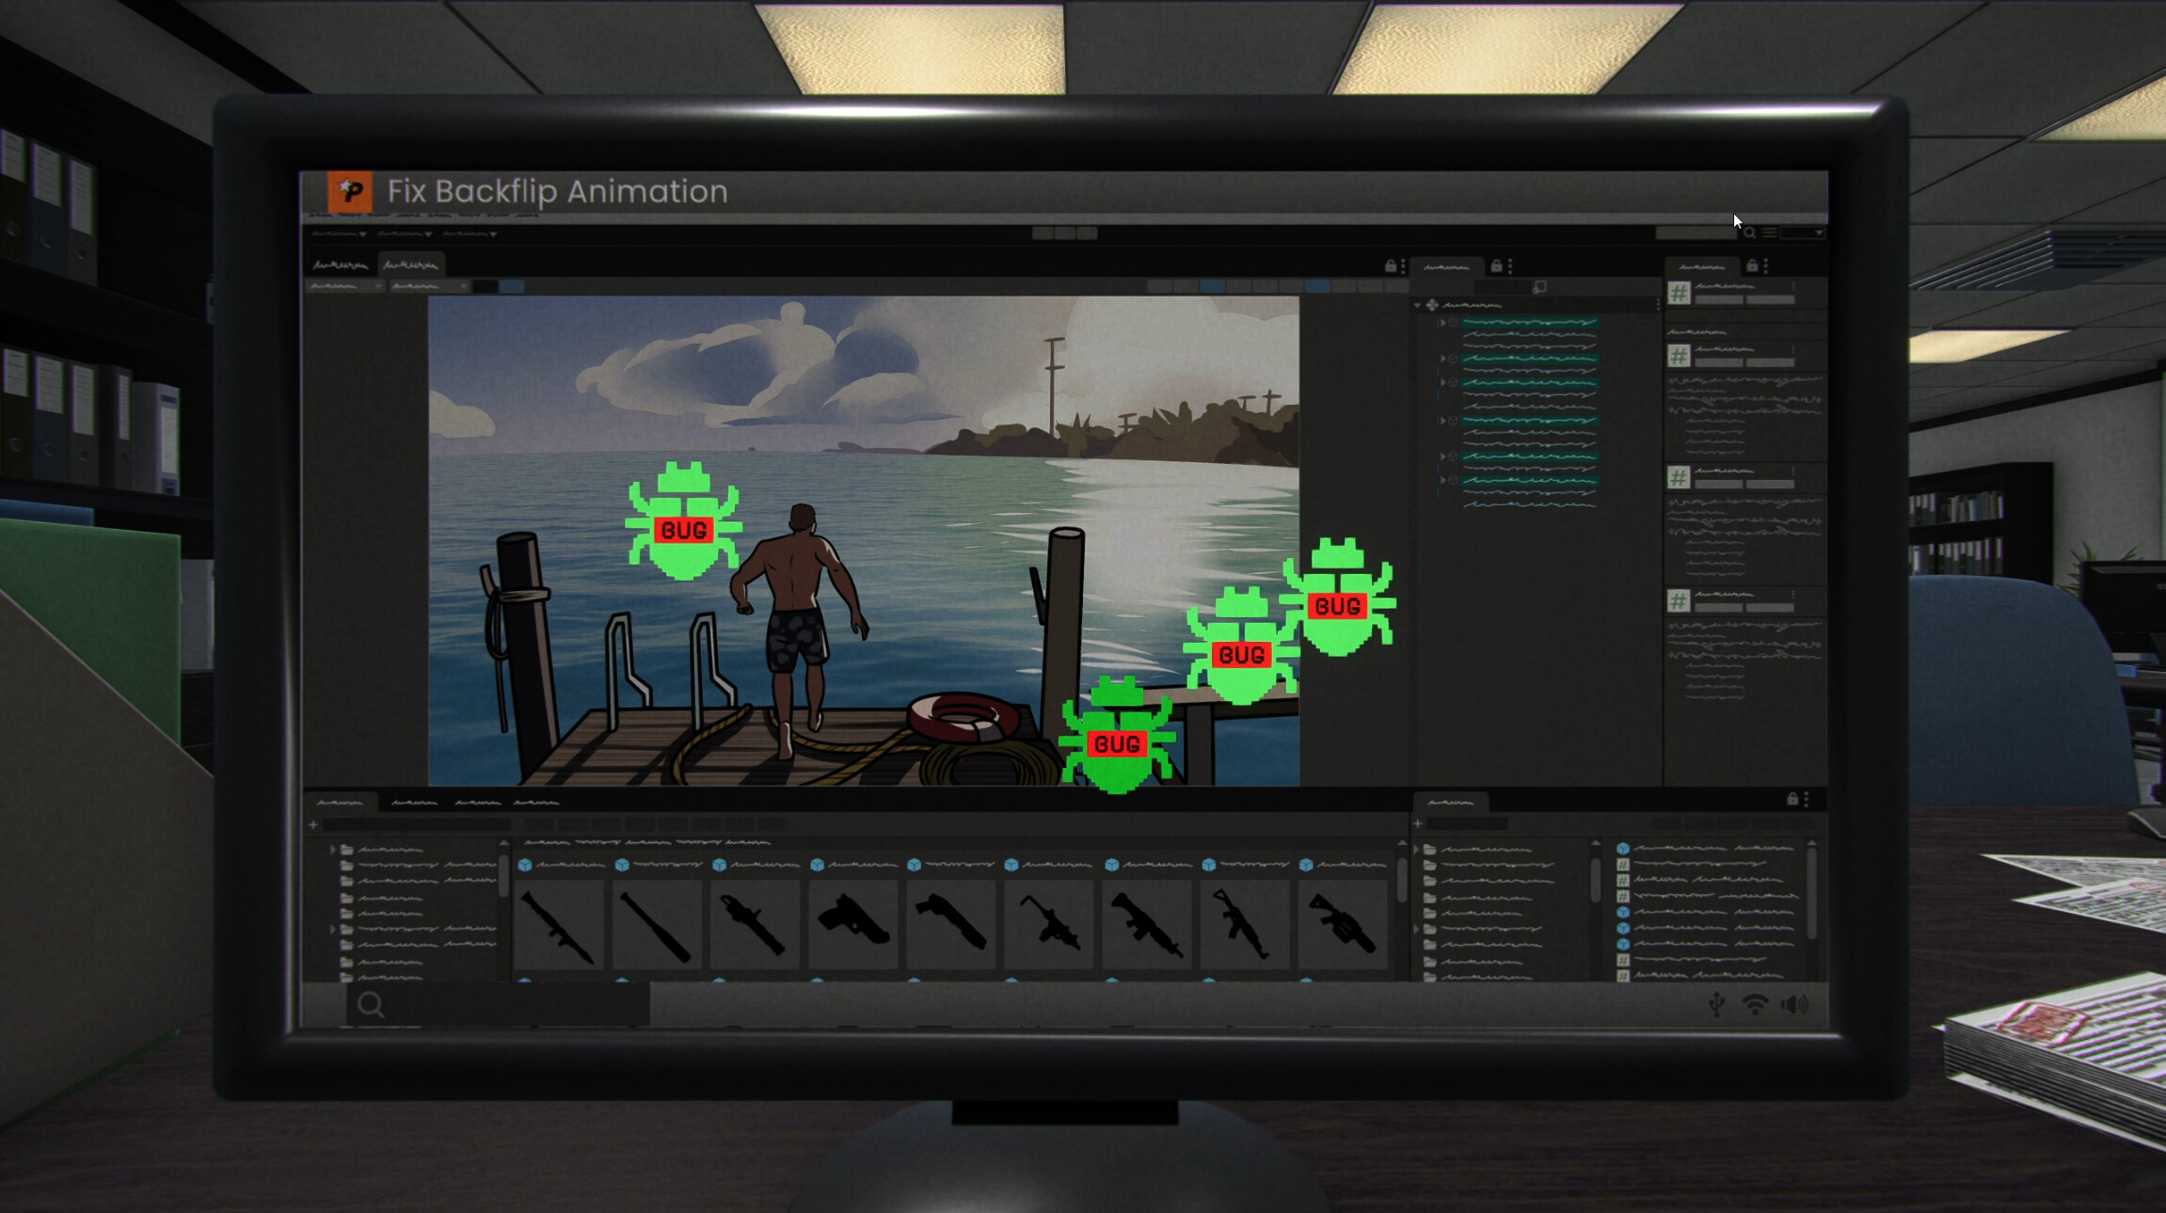The image size is (2166, 1213).
Task: Select the bottom-right panel tab
Action: pyautogui.click(x=1451, y=802)
